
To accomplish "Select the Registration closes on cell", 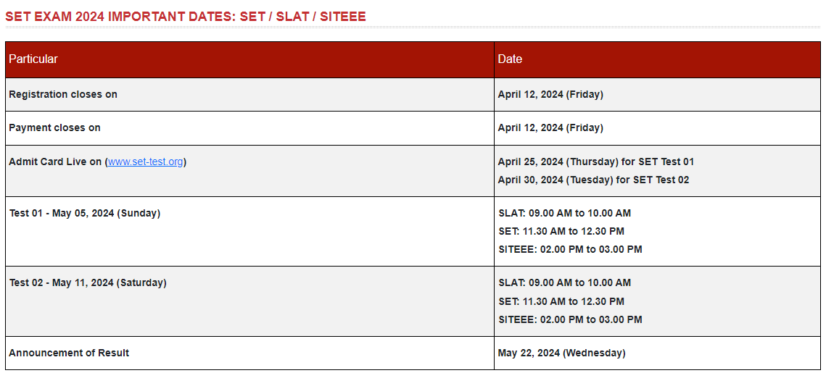I will [x=63, y=94].
